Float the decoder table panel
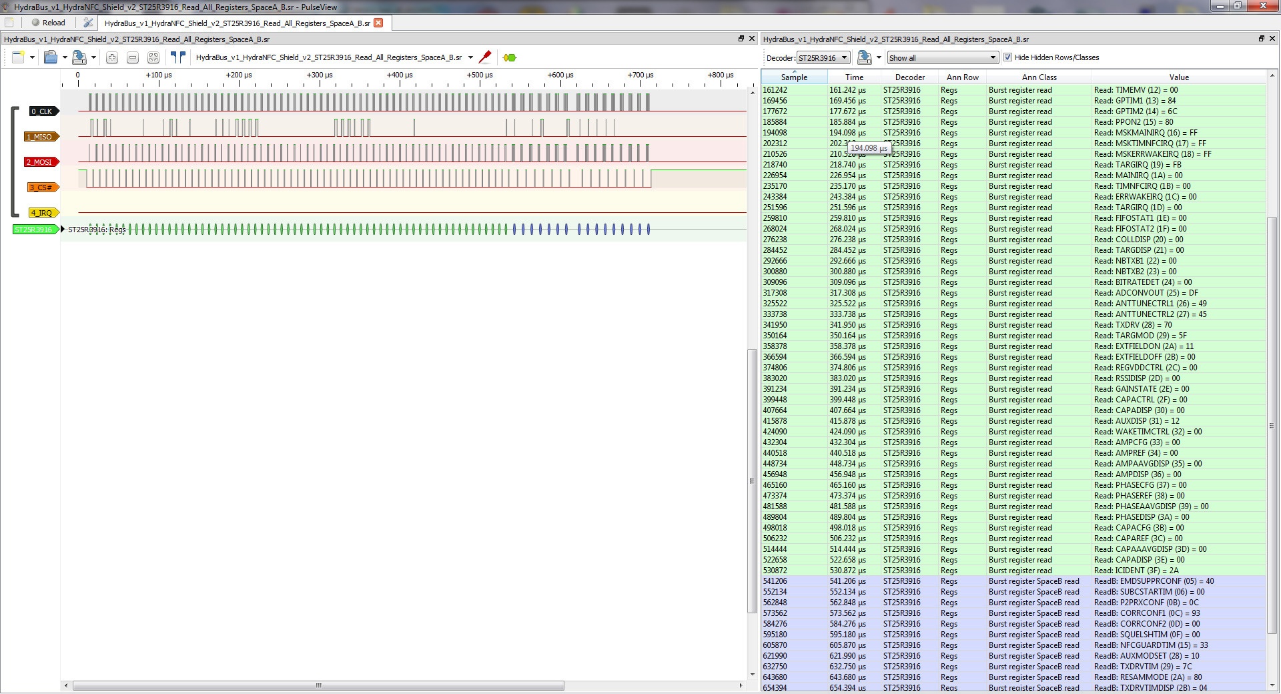Screen dimensions: 1281x694 pos(1262,39)
